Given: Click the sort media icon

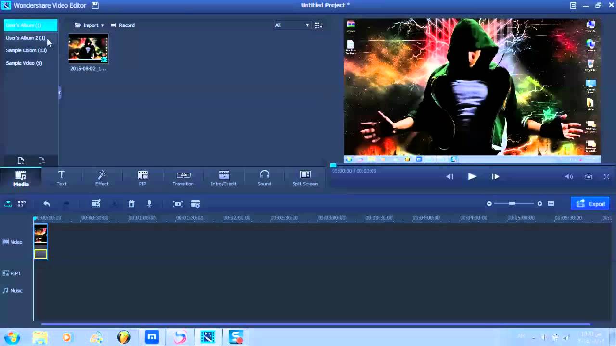Looking at the screenshot, I should tap(319, 25).
